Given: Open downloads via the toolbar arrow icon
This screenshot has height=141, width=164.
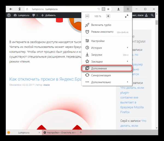Looking at the screenshot, I should [119, 9].
